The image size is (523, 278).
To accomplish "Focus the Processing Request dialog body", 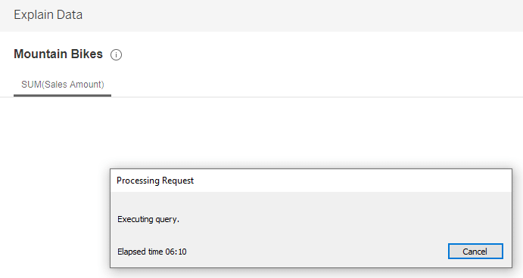I will pyautogui.click(x=311, y=230).
